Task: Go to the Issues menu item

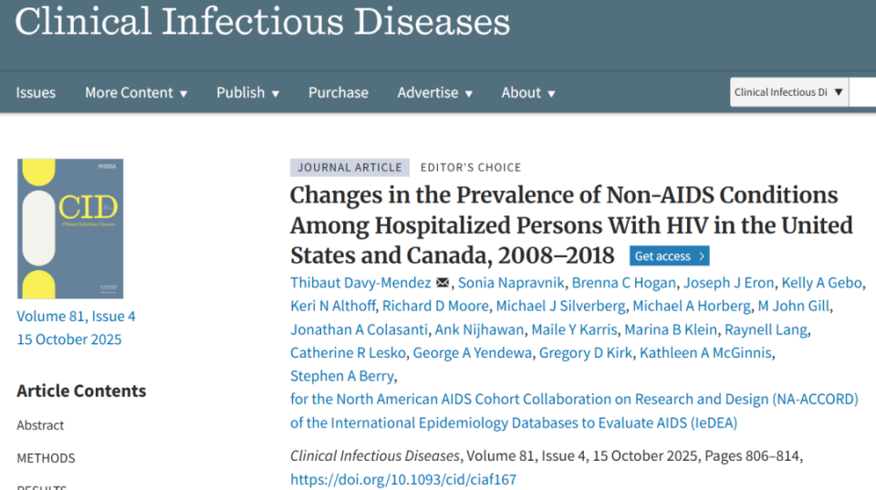Action: point(36,92)
